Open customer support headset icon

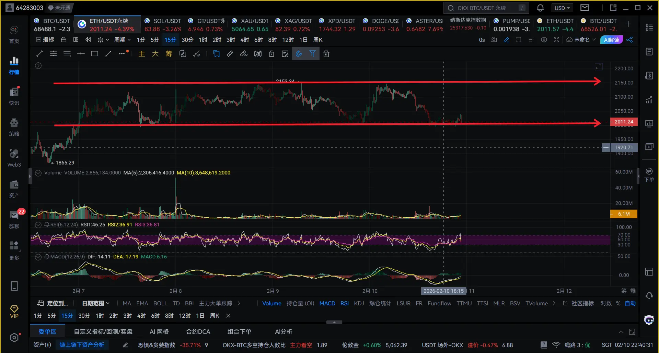[649, 296]
